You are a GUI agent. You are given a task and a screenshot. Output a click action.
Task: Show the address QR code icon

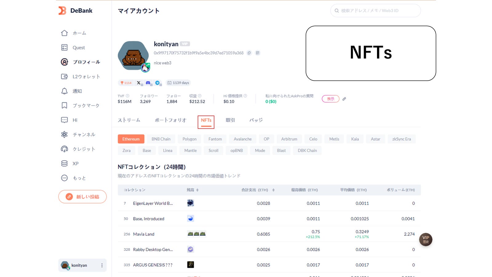pos(258,53)
